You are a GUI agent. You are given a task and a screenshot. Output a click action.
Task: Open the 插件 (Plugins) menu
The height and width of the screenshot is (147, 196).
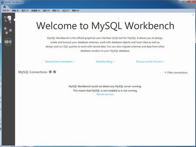tap(47, 11)
